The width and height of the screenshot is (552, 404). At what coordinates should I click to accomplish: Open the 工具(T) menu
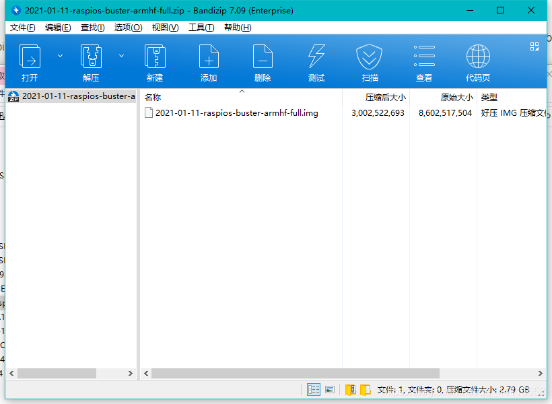[201, 28]
